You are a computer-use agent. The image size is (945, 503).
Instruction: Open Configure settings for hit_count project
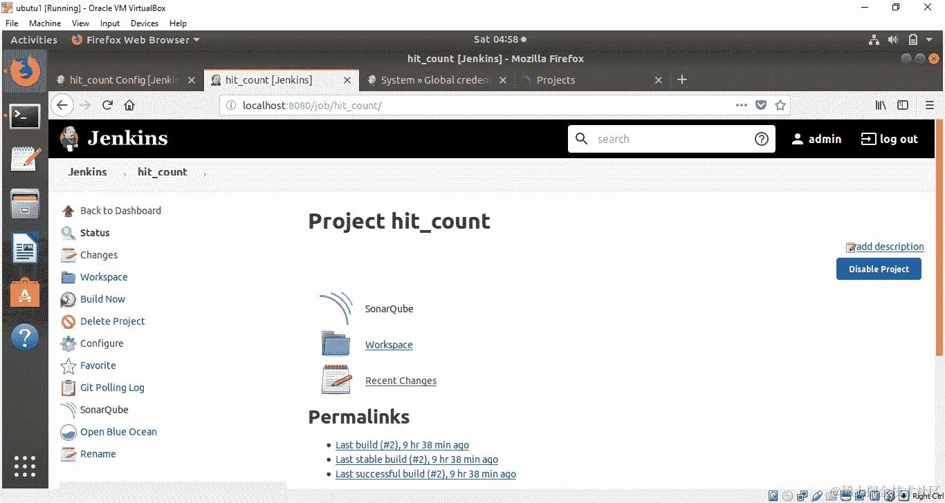(x=101, y=343)
